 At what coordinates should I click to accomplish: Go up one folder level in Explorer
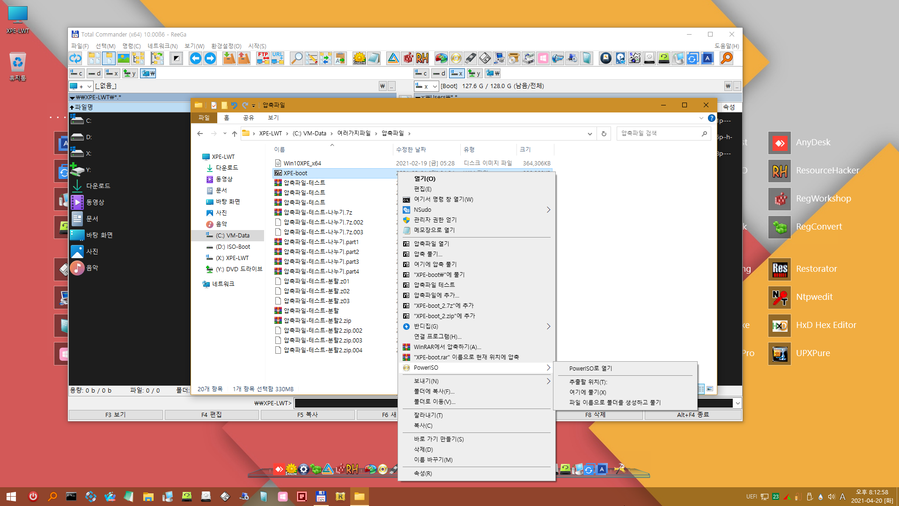click(x=235, y=134)
